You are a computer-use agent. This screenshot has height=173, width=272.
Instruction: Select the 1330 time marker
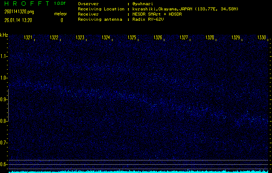click(x=262, y=38)
